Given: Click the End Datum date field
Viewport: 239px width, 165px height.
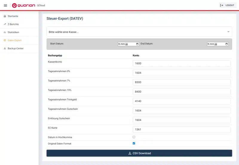Looking at the screenshot, I should [218, 44].
